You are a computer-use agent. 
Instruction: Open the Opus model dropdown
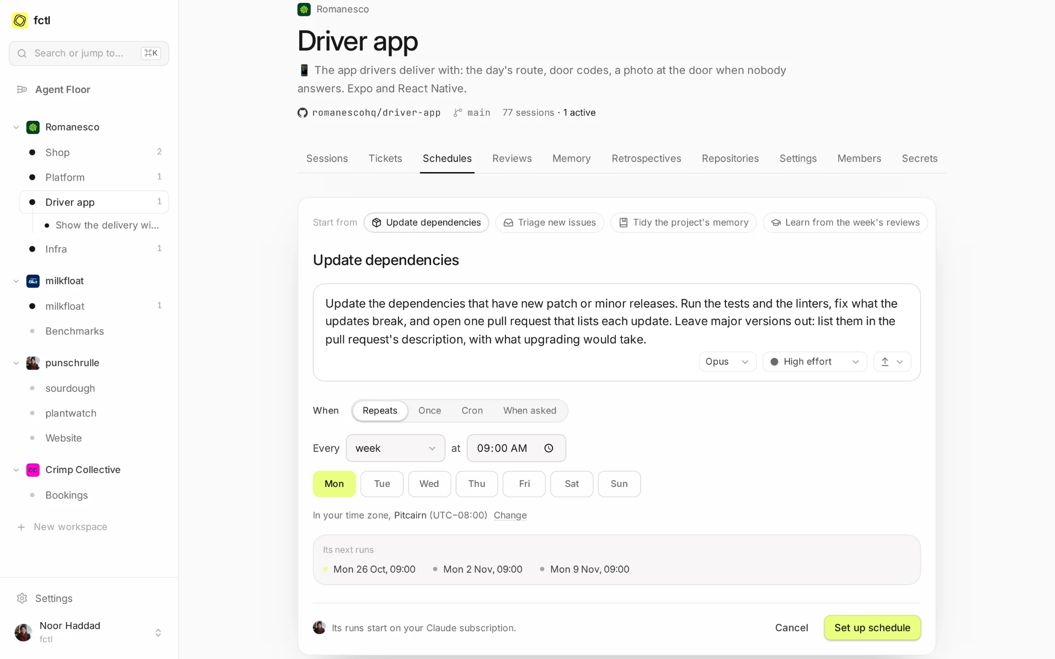pyautogui.click(x=727, y=362)
